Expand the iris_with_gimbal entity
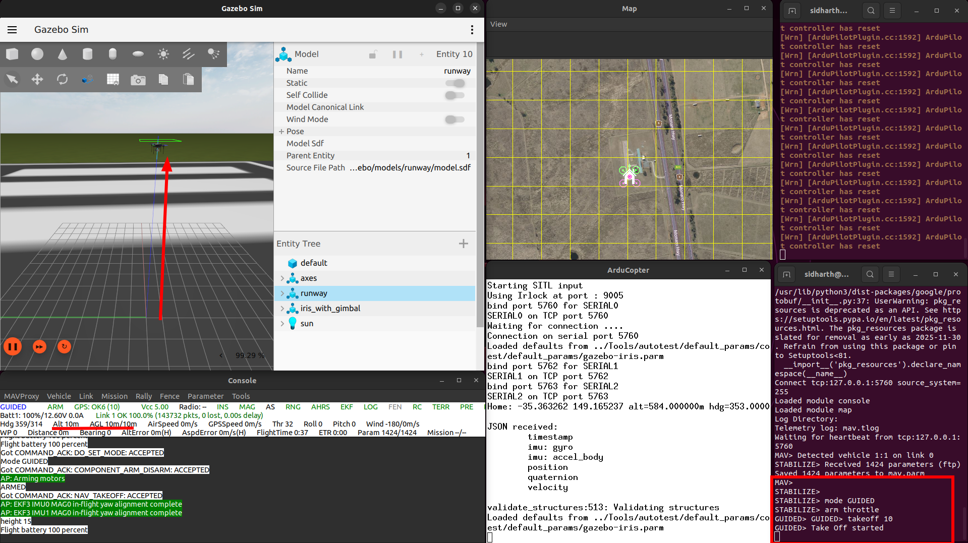 pyautogui.click(x=282, y=308)
